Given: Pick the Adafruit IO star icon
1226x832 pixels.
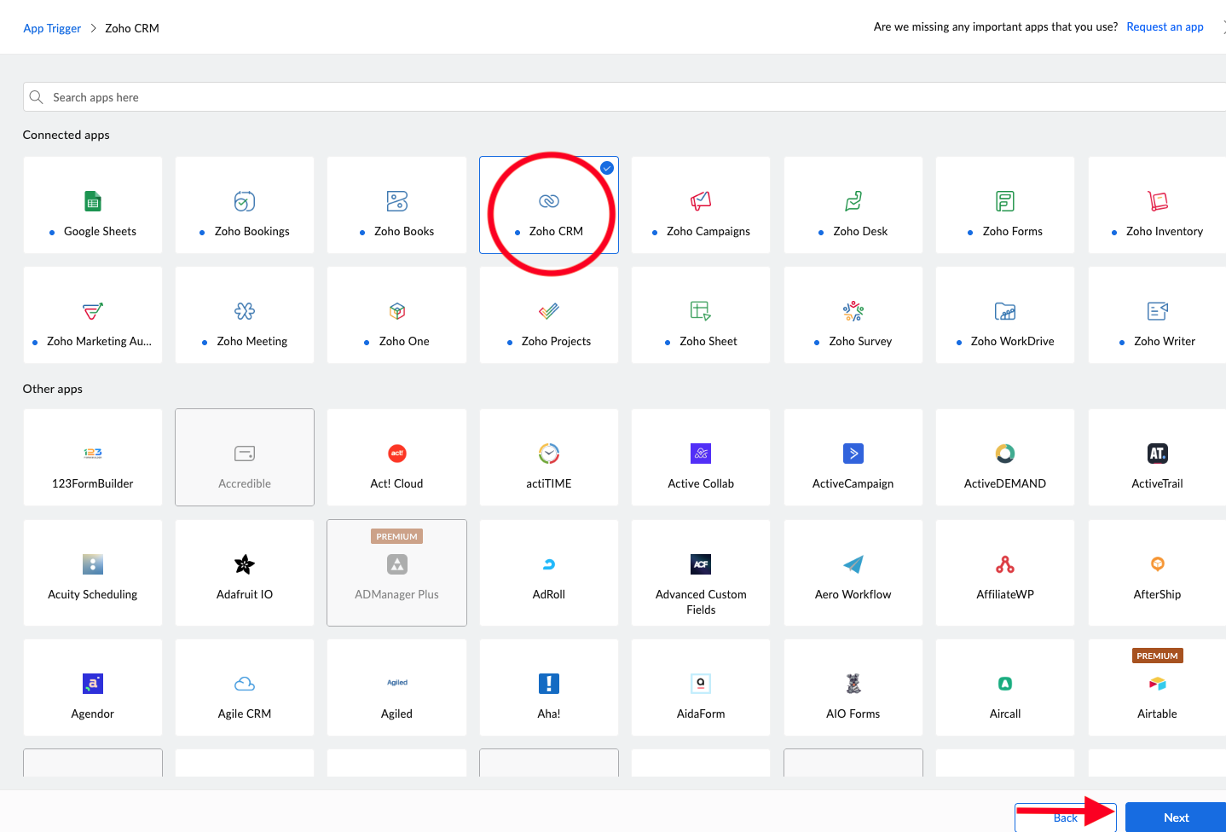Looking at the screenshot, I should [245, 564].
